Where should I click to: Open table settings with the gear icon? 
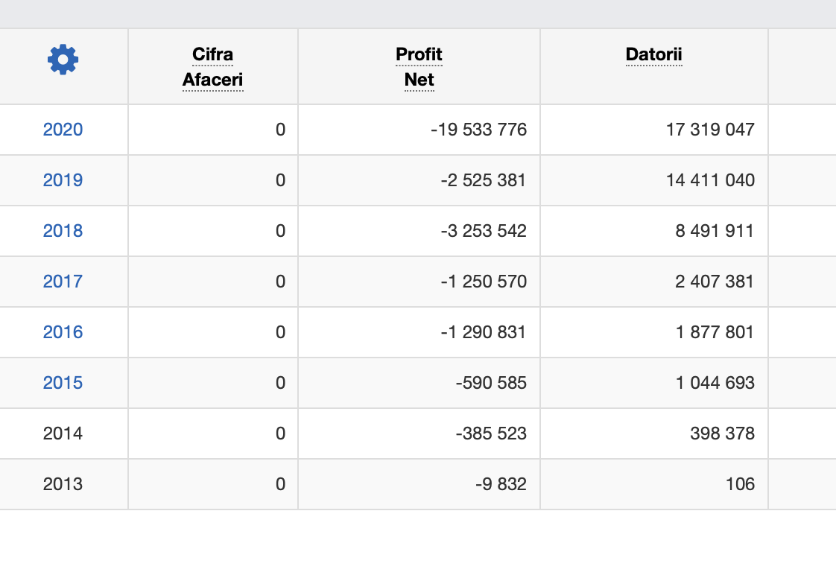point(63,59)
